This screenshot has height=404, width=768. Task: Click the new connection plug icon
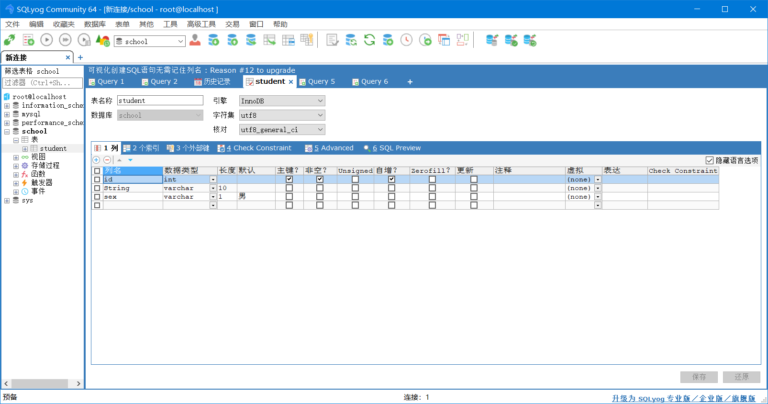10,40
